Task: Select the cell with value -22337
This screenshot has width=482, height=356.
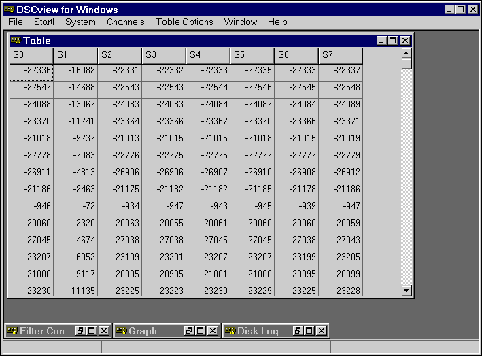Action: [341, 73]
